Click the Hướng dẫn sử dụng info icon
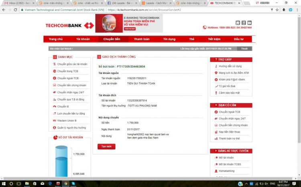This screenshot has width=301, height=187. (216, 66)
